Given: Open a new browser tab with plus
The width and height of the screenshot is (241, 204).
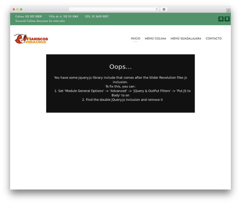Looking at the screenshot, I should [228, 11].
